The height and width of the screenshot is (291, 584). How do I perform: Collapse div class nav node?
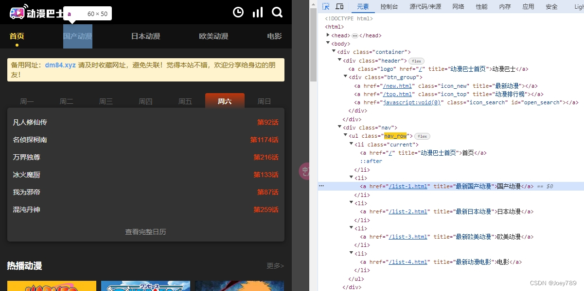[340, 128]
